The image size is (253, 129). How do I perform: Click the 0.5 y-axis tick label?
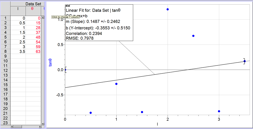(60, 44)
